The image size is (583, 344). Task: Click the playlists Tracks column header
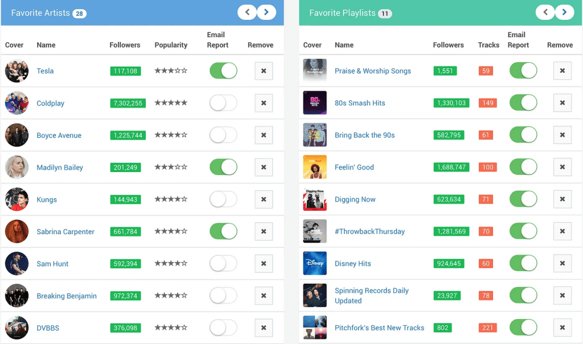pyautogui.click(x=488, y=45)
